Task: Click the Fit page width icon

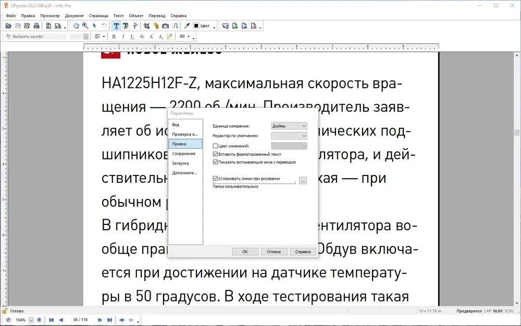Action: tap(58, 26)
